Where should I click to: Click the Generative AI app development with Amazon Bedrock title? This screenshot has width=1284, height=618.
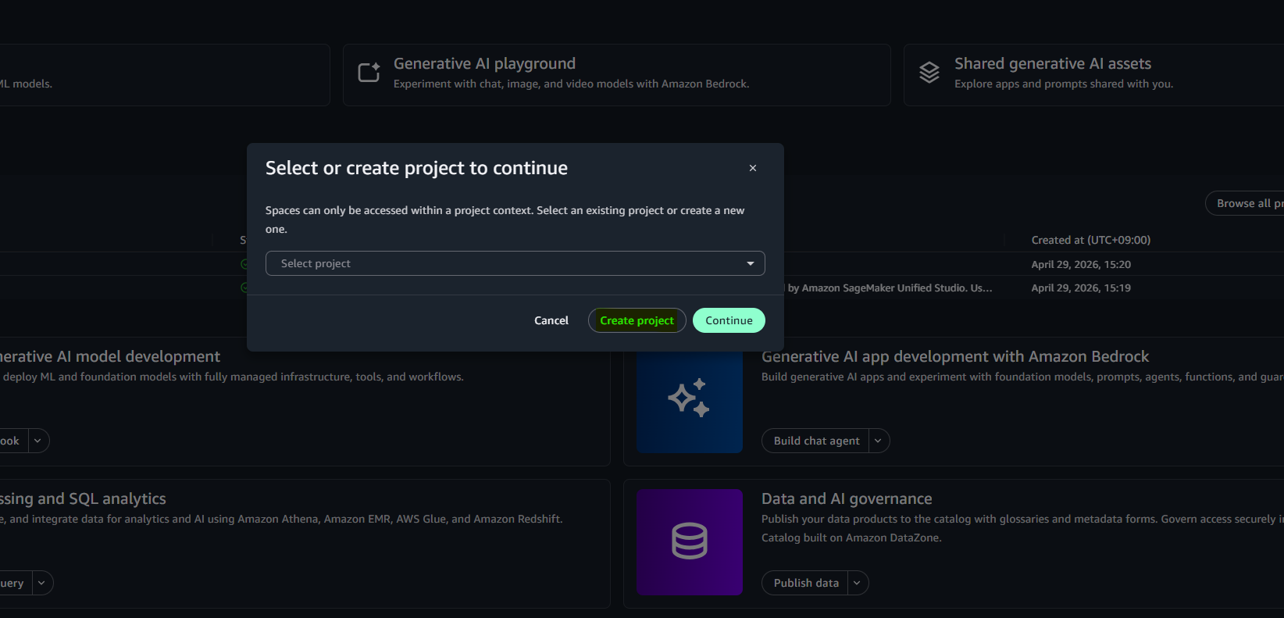pyautogui.click(x=955, y=356)
